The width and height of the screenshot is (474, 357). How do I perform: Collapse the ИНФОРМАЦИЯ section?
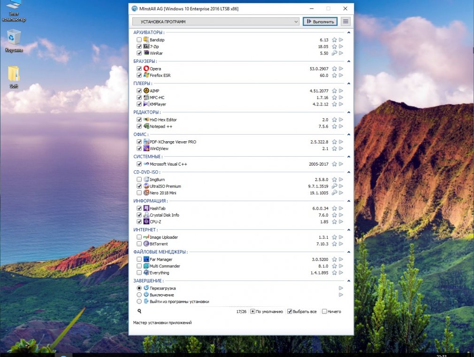[x=349, y=201]
